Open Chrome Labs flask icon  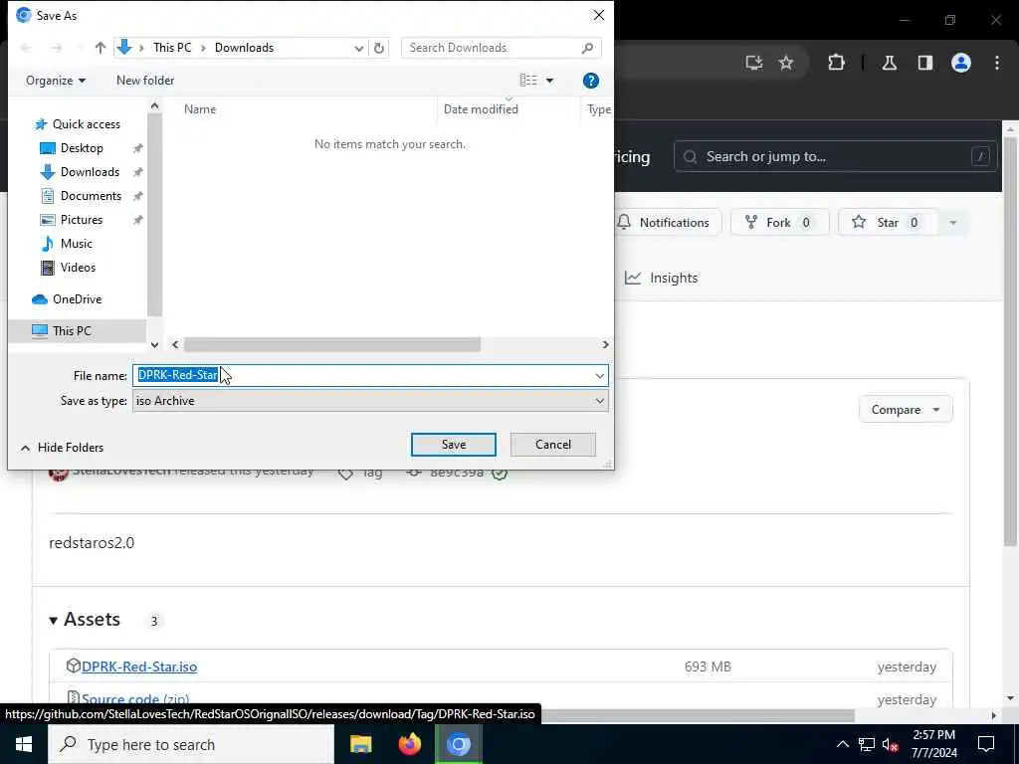pyautogui.click(x=890, y=63)
